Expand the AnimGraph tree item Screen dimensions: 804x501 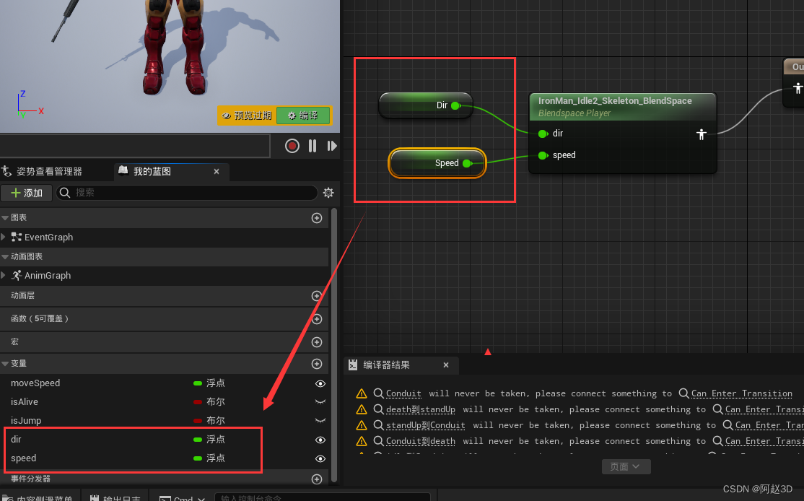point(4,275)
